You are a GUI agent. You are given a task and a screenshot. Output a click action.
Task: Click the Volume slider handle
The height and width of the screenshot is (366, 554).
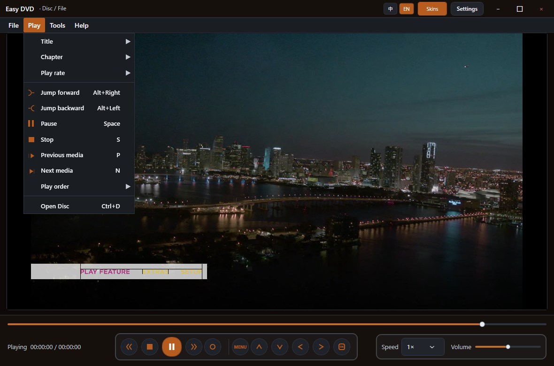508,347
